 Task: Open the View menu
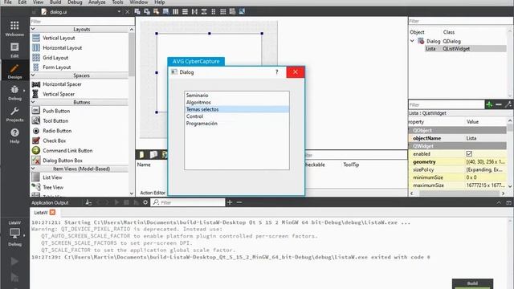[38, 2]
